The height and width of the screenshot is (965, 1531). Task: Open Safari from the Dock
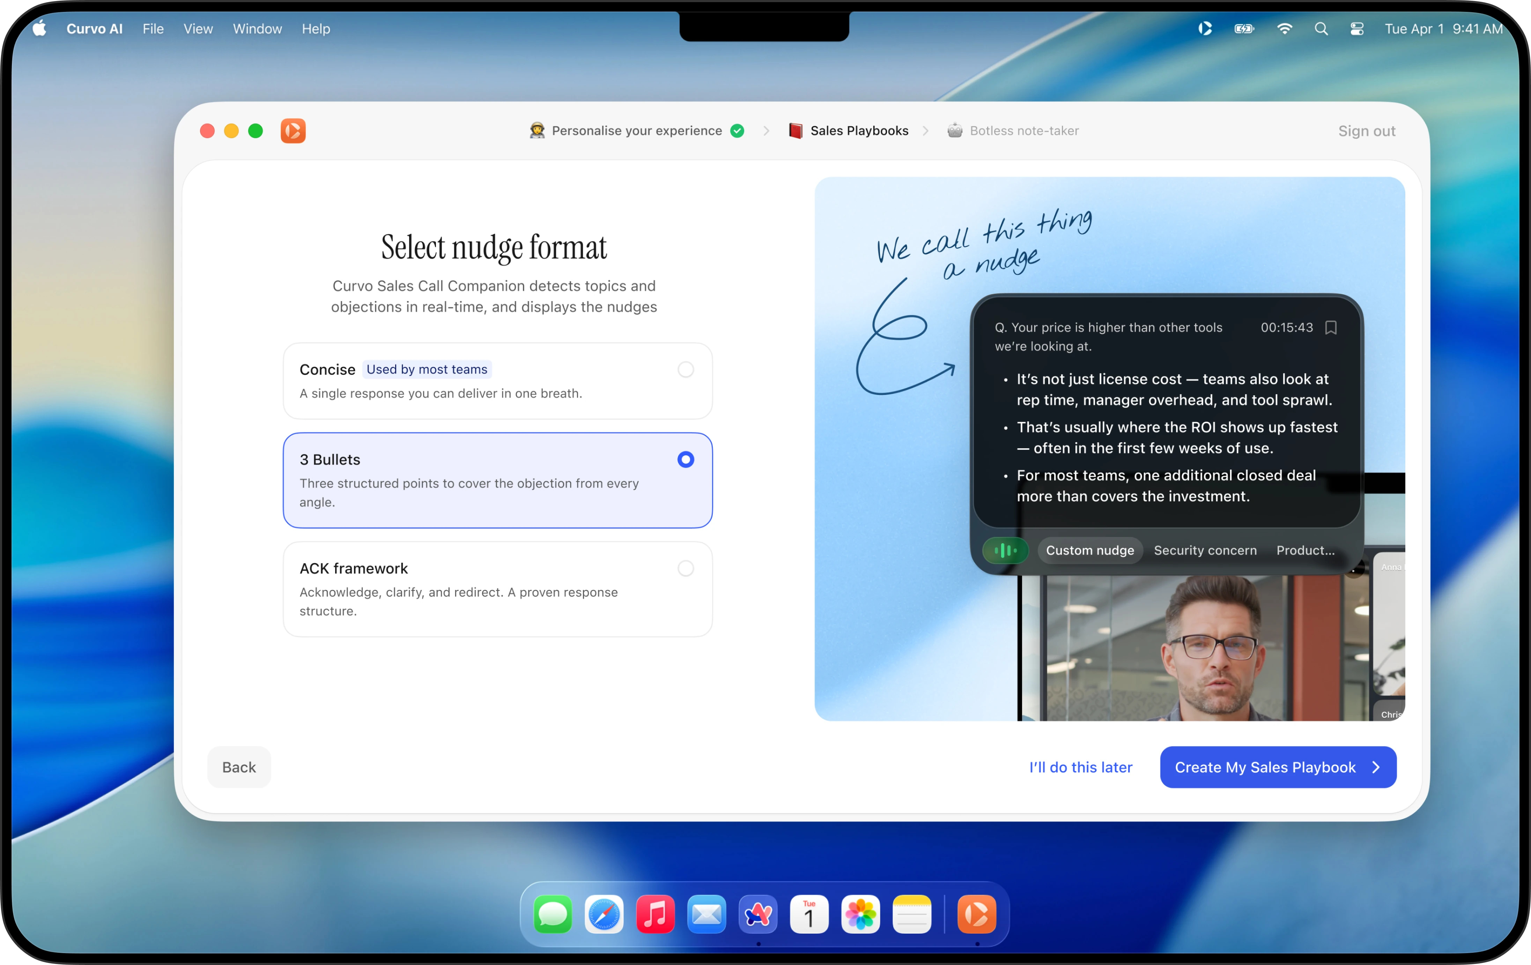604,915
